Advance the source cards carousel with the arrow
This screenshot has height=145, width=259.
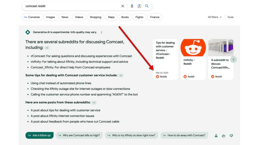[x=233, y=59]
